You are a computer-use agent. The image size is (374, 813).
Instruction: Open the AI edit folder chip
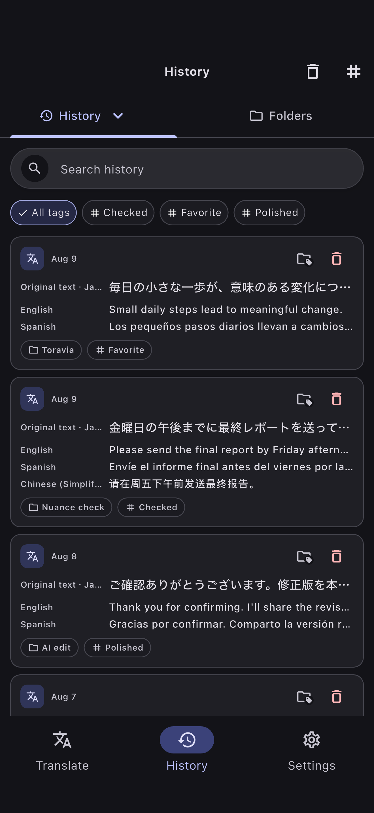coord(50,648)
